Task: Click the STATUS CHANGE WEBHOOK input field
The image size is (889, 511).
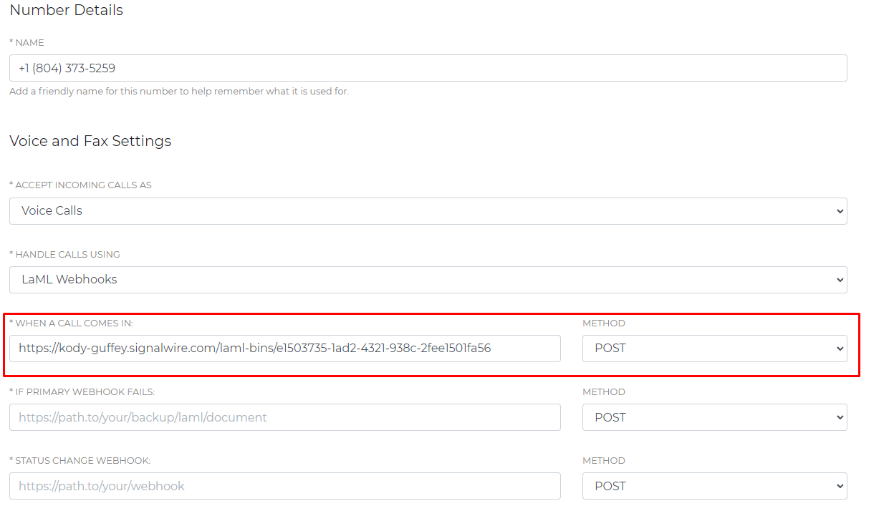Action: point(284,486)
